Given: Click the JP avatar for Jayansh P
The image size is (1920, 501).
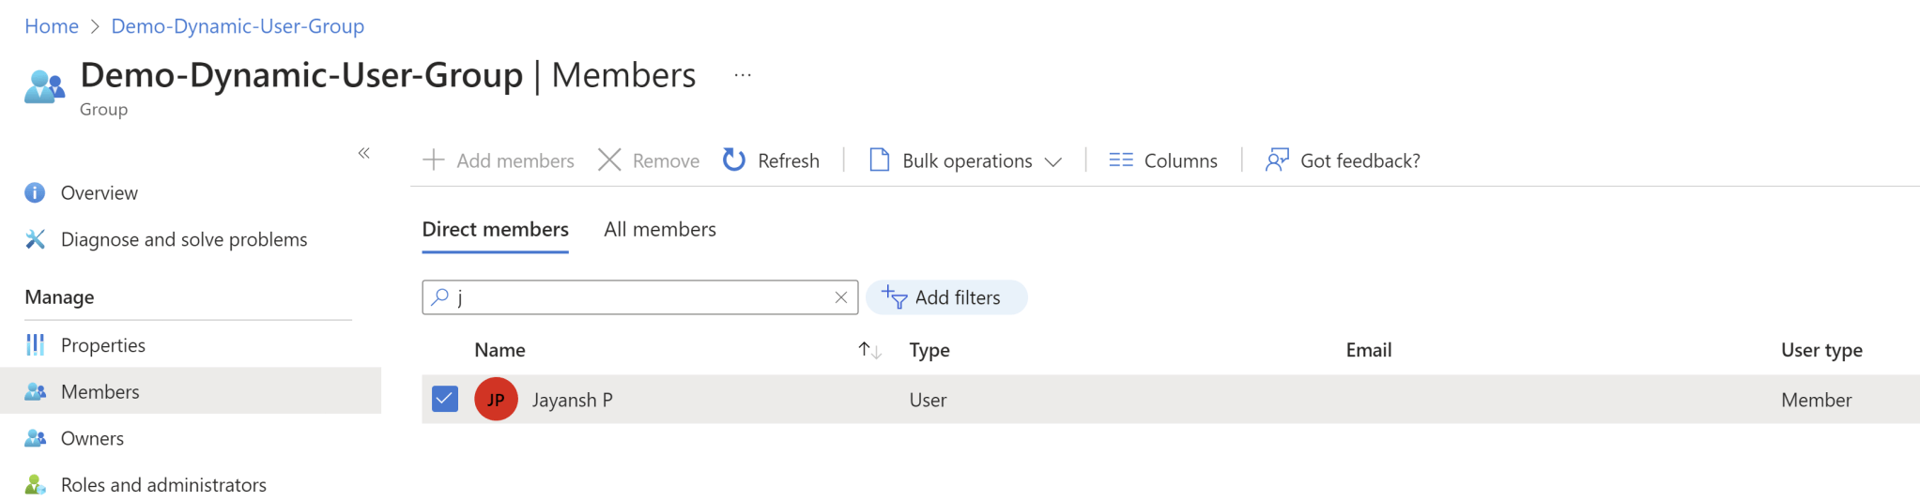Looking at the screenshot, I should [x=497, y=400].
